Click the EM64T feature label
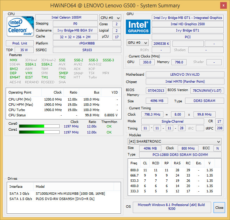This screenshot has width=230, height=220. point(15,77)
